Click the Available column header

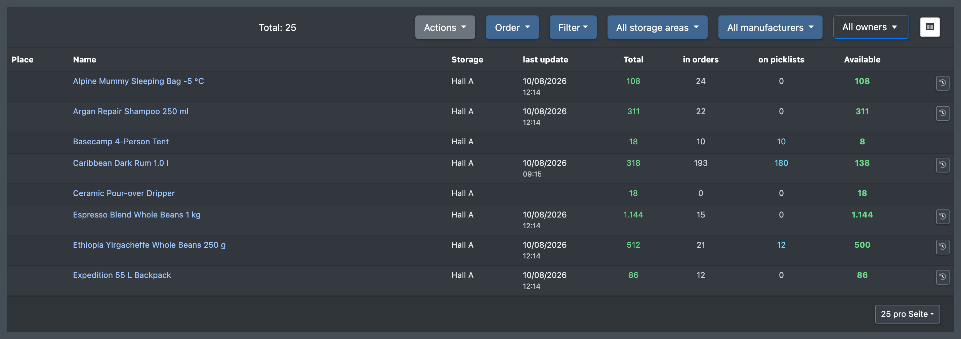(862, 60)
